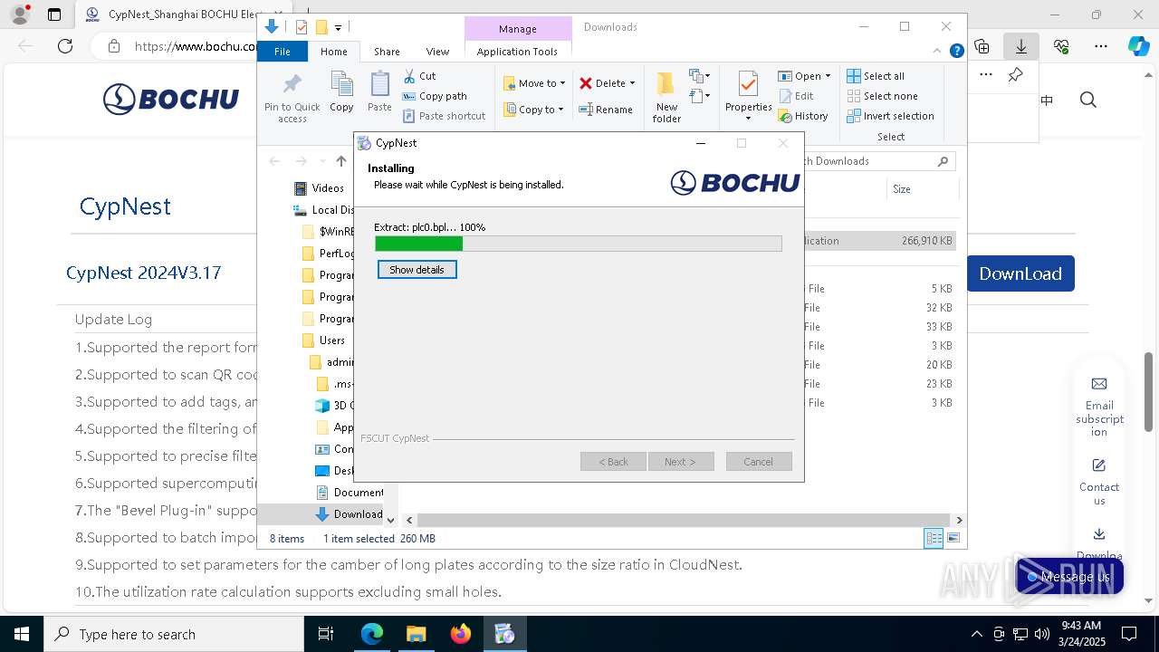The height and width of the screenshot is (652, 1159).
Task: Expand the Delete dropdown arrow
Action: coord(632,83)
